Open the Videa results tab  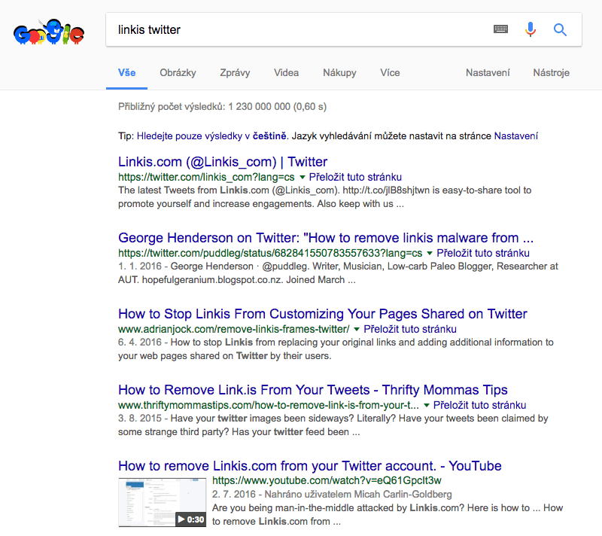(x=286, y=73)
